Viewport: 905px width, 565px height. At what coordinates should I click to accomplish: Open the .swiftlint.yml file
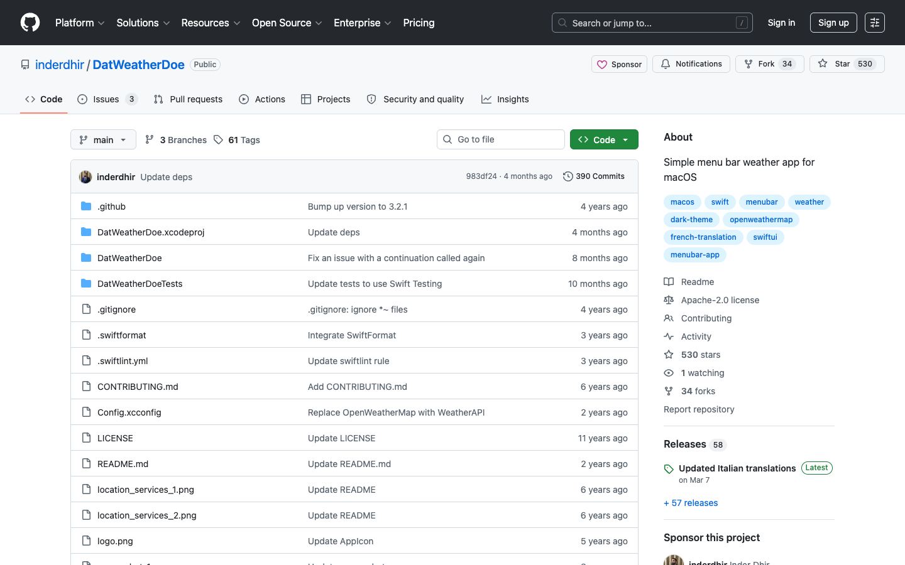click(x=123, y=361)
